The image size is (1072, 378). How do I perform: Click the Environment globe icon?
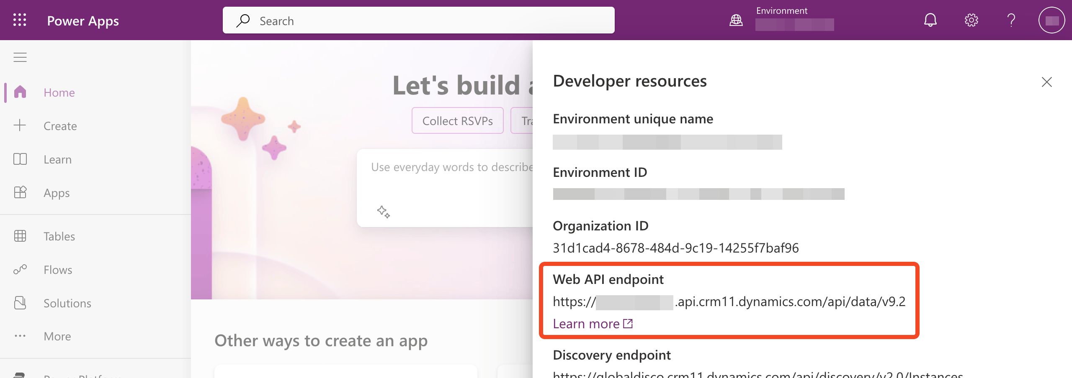[736, 20]
